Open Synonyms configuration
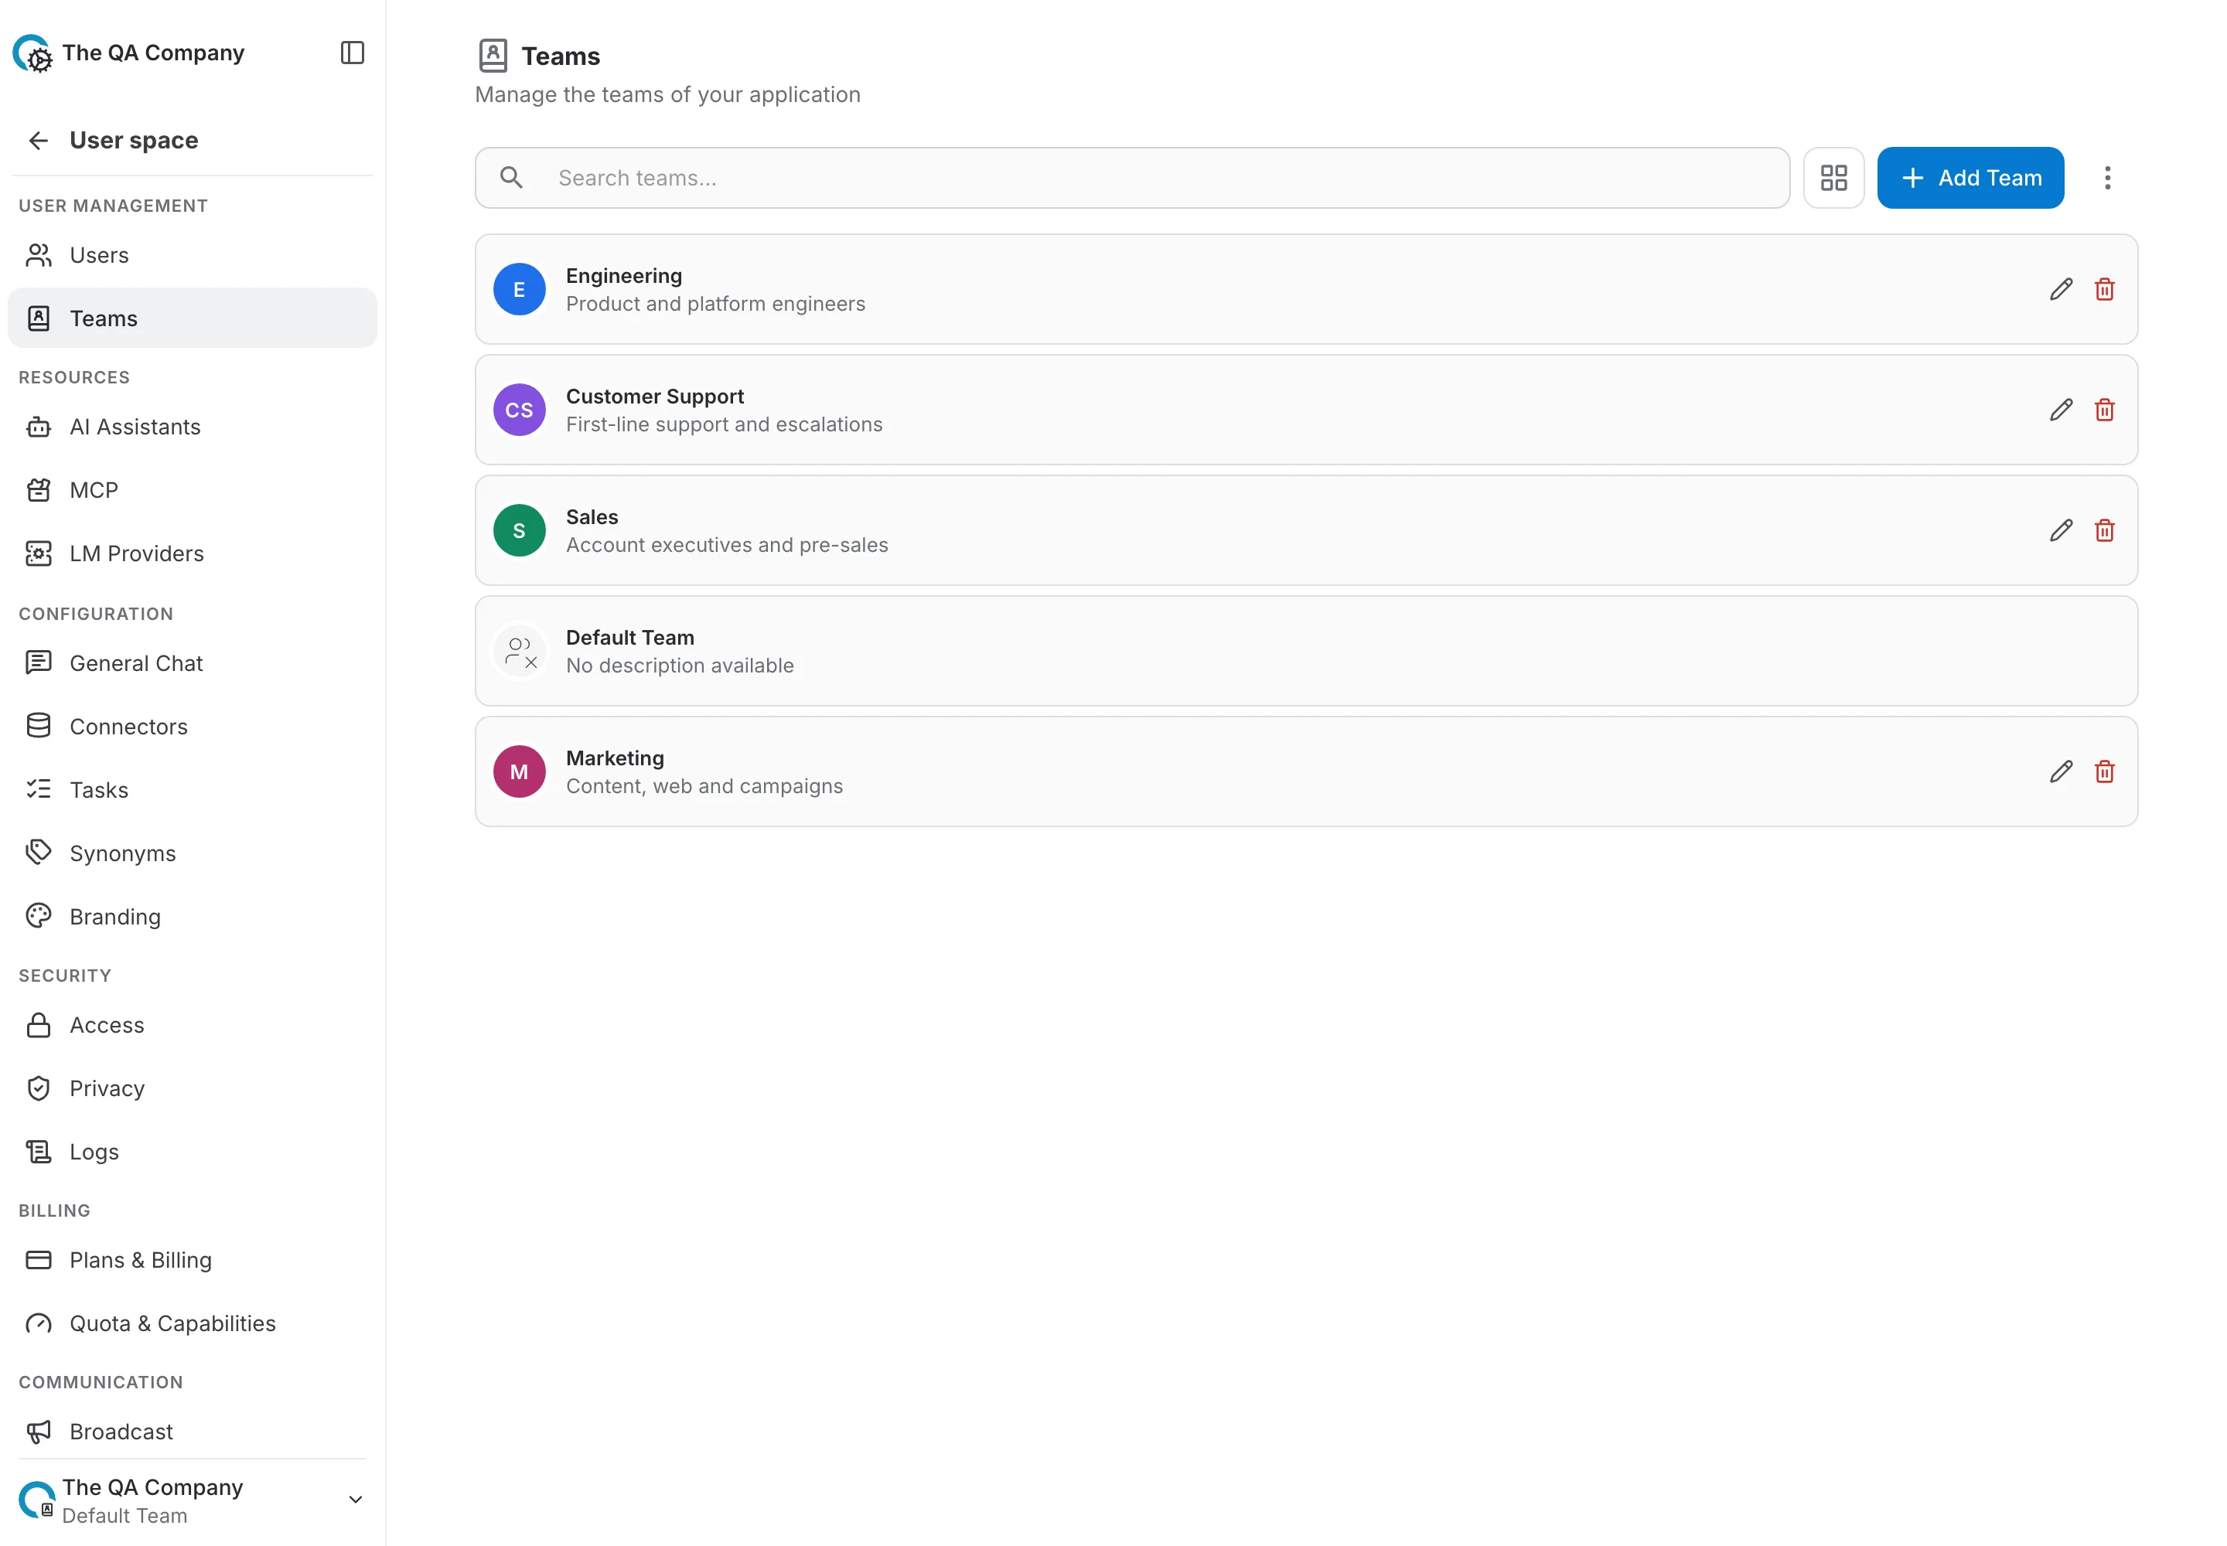Screen dimensions: 2227x1546 (192, 853)
